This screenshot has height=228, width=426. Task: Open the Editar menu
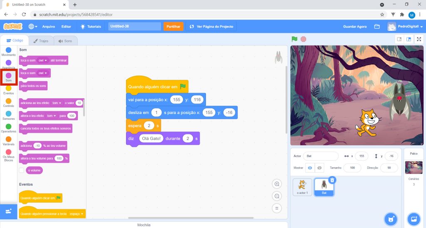click(x=66, y=26)
